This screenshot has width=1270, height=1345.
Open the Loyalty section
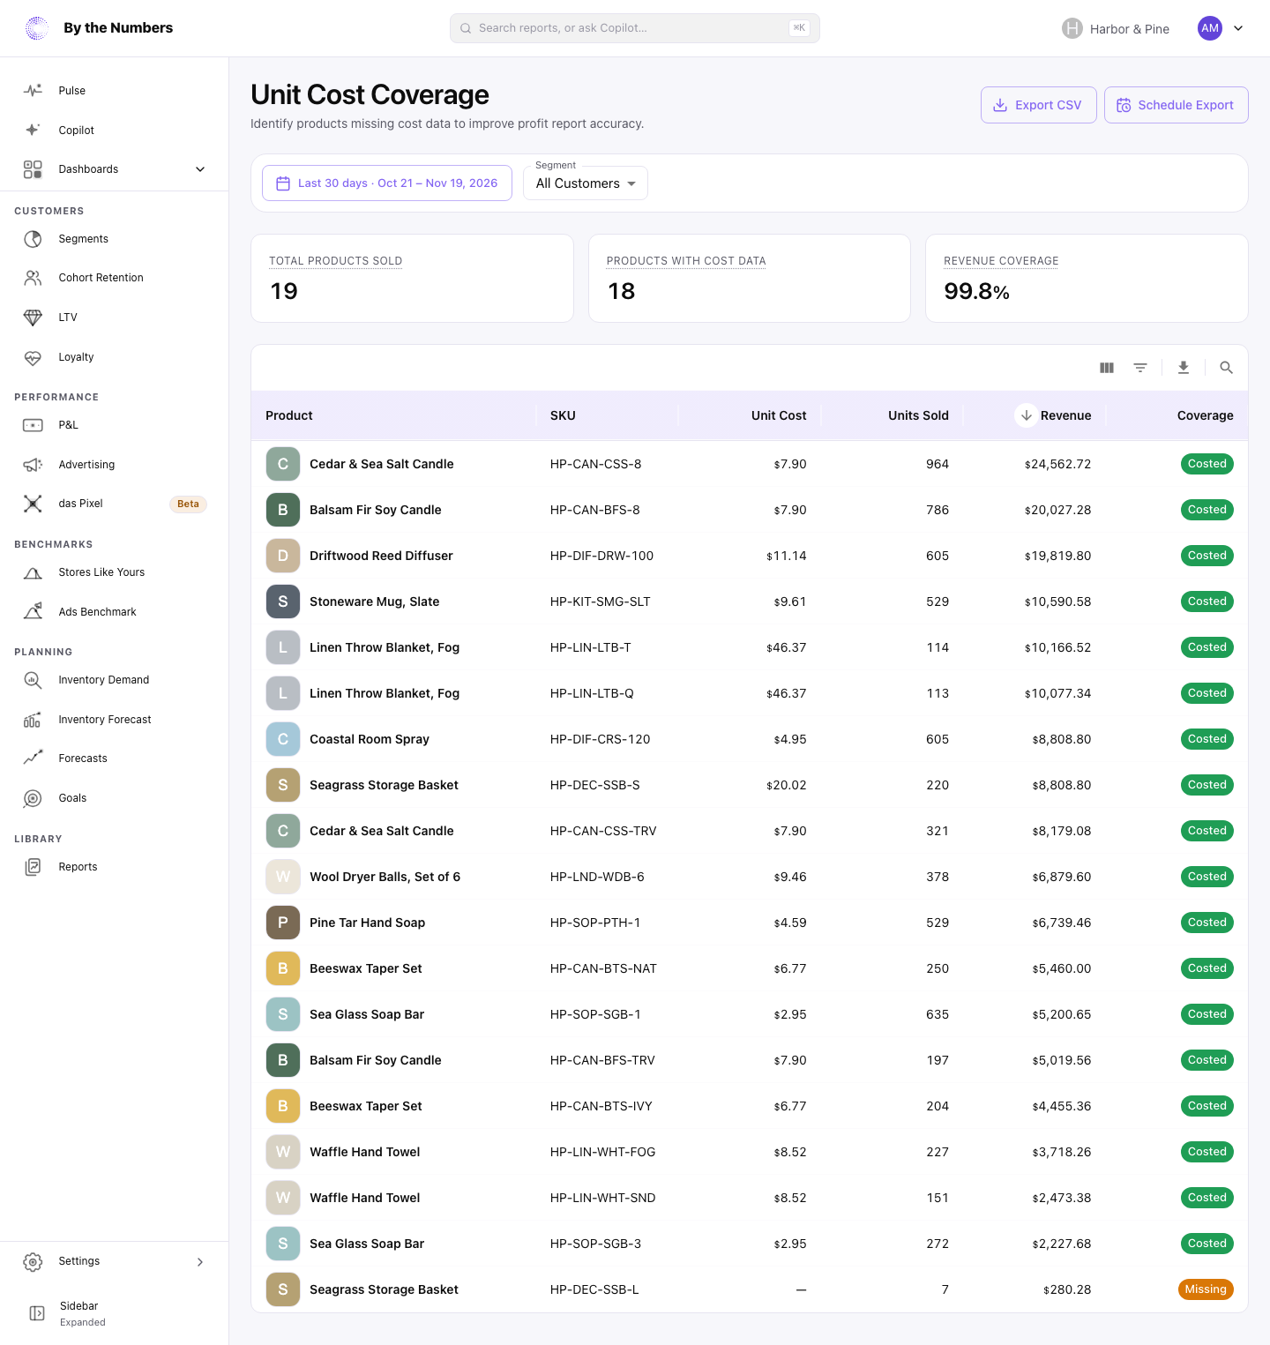(x=115, y=357)
